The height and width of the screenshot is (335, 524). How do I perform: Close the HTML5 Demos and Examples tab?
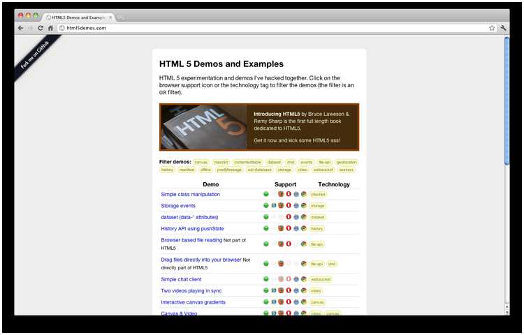click(110, 17)
